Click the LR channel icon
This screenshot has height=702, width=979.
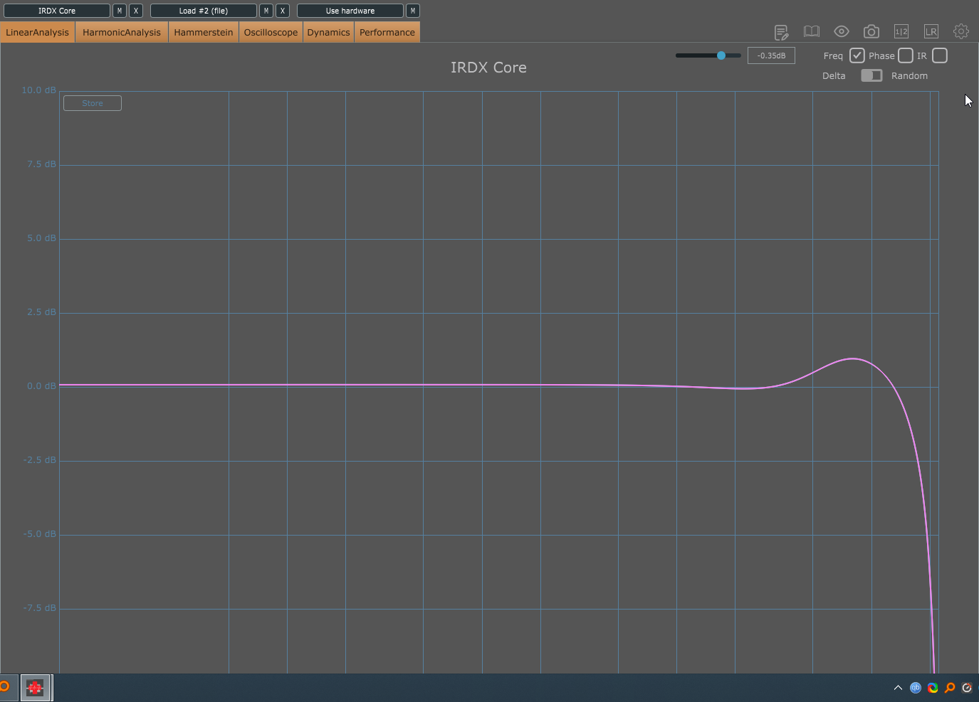[931, 31]
